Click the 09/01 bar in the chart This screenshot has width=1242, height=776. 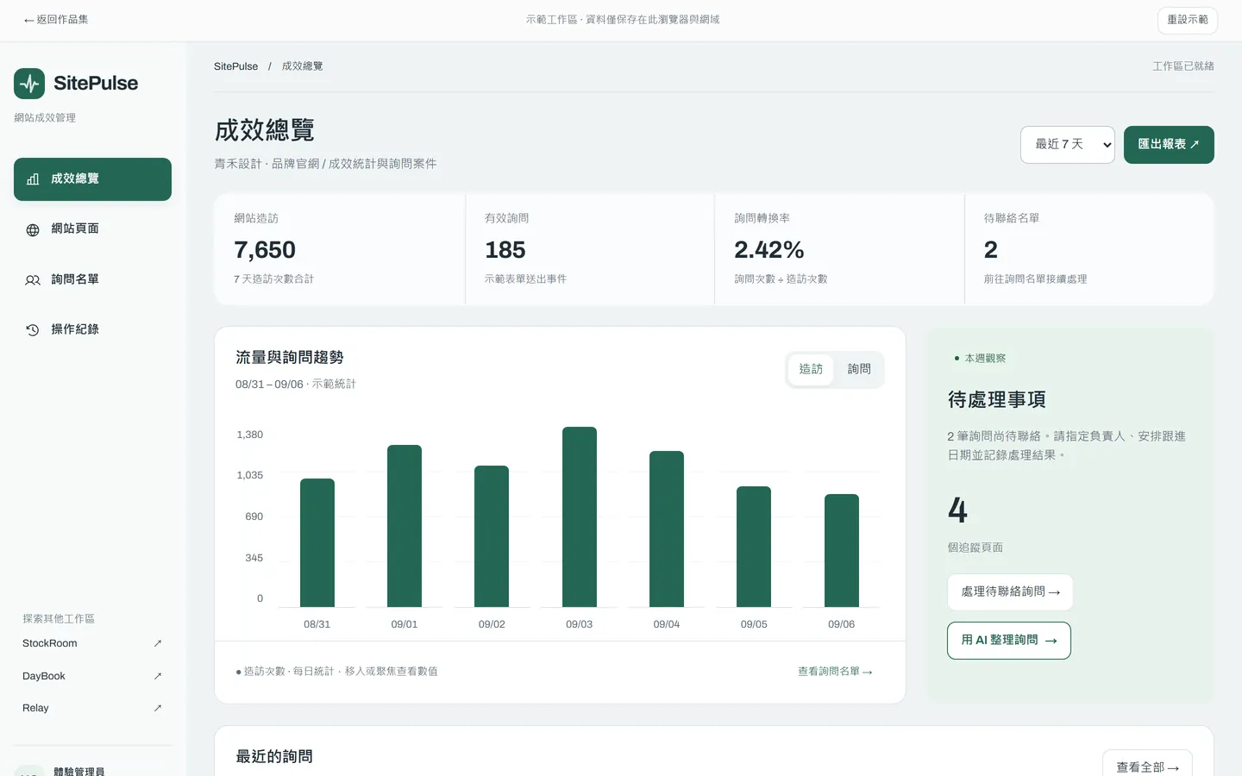pyautogui.click(x=405, y=526)
